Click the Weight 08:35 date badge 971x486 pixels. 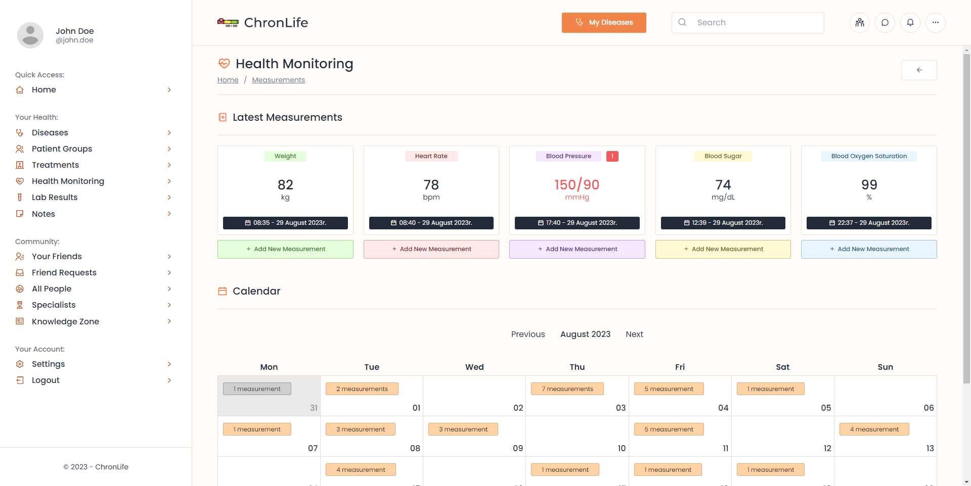coord(285,223)
